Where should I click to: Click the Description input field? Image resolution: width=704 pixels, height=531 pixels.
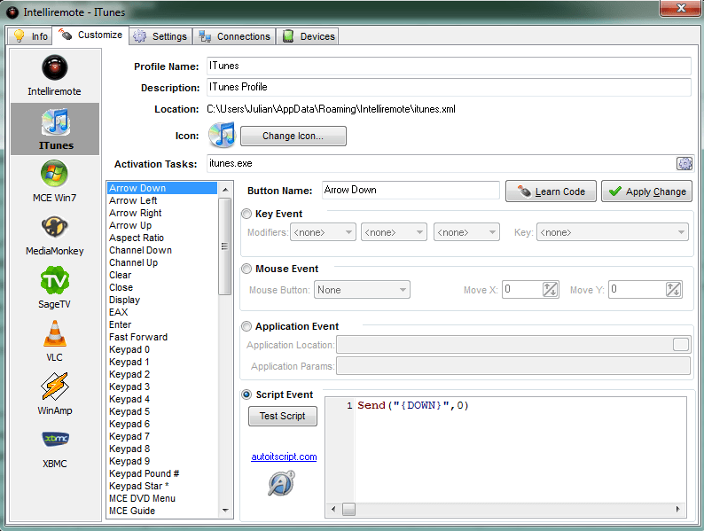coord(449,87)
